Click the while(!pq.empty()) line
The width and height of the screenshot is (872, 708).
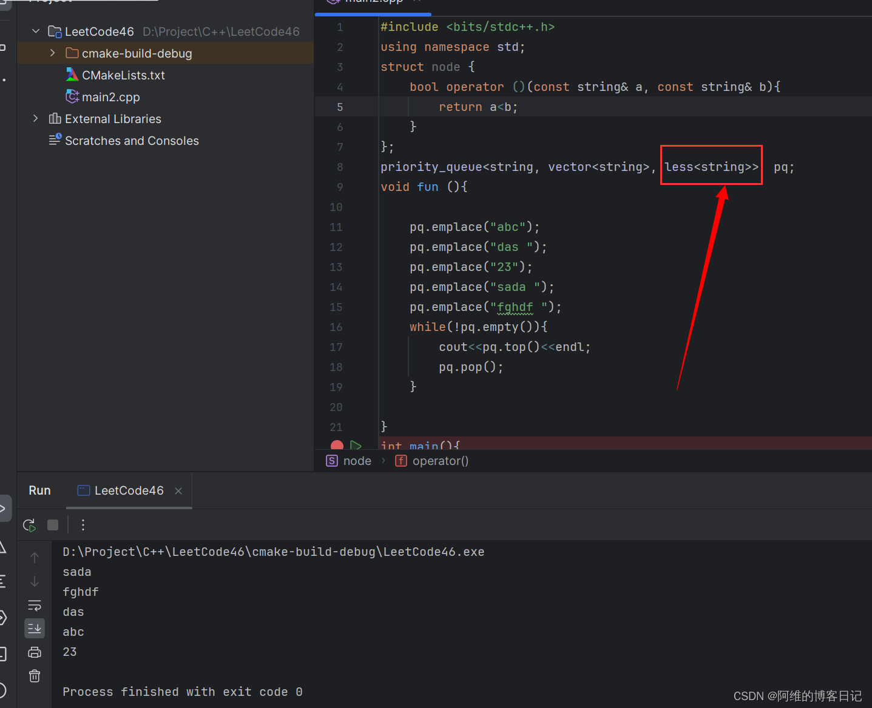479,327
